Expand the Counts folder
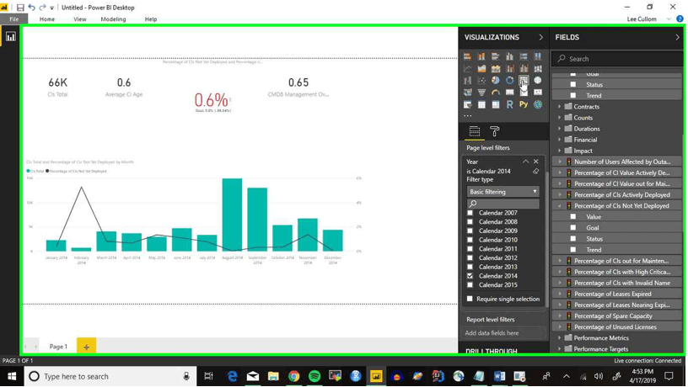 click(x=560, y=118)
